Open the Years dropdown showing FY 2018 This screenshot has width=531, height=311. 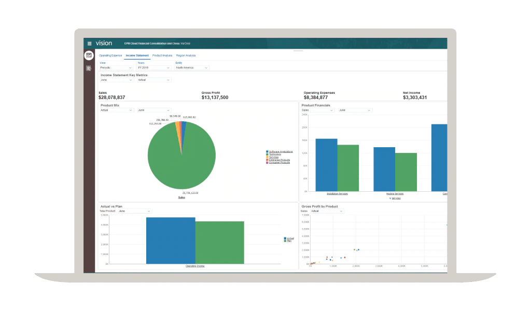(x=154, y=68)
